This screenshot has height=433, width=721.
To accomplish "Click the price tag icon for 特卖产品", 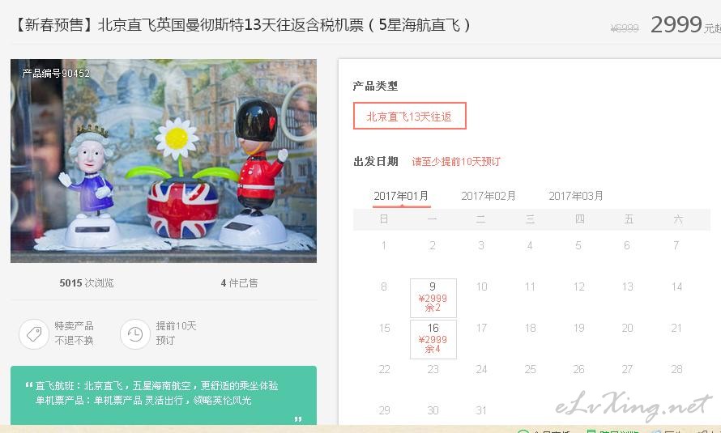I will tap(34, 333).
